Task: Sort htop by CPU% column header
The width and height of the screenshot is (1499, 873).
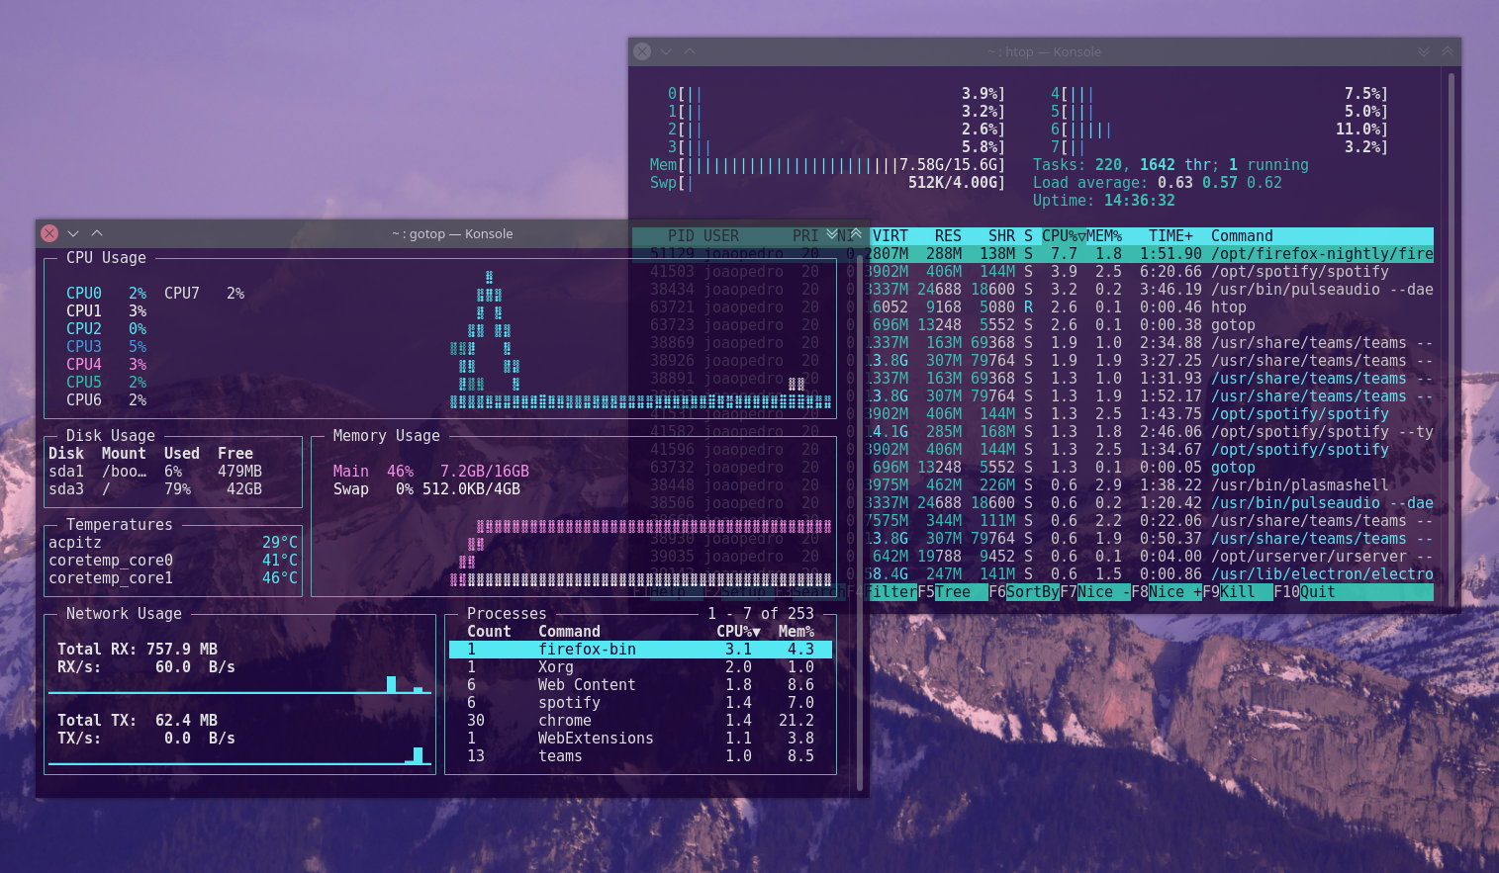Action: [1064, 236]
